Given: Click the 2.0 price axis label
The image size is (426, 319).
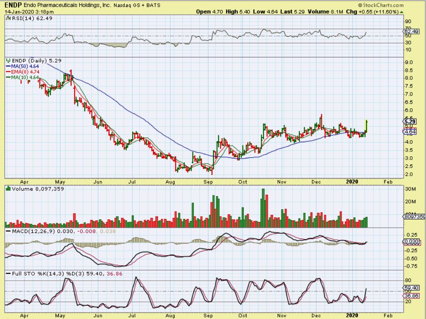Looking at the screenshot, I should (x=409, y=174).
